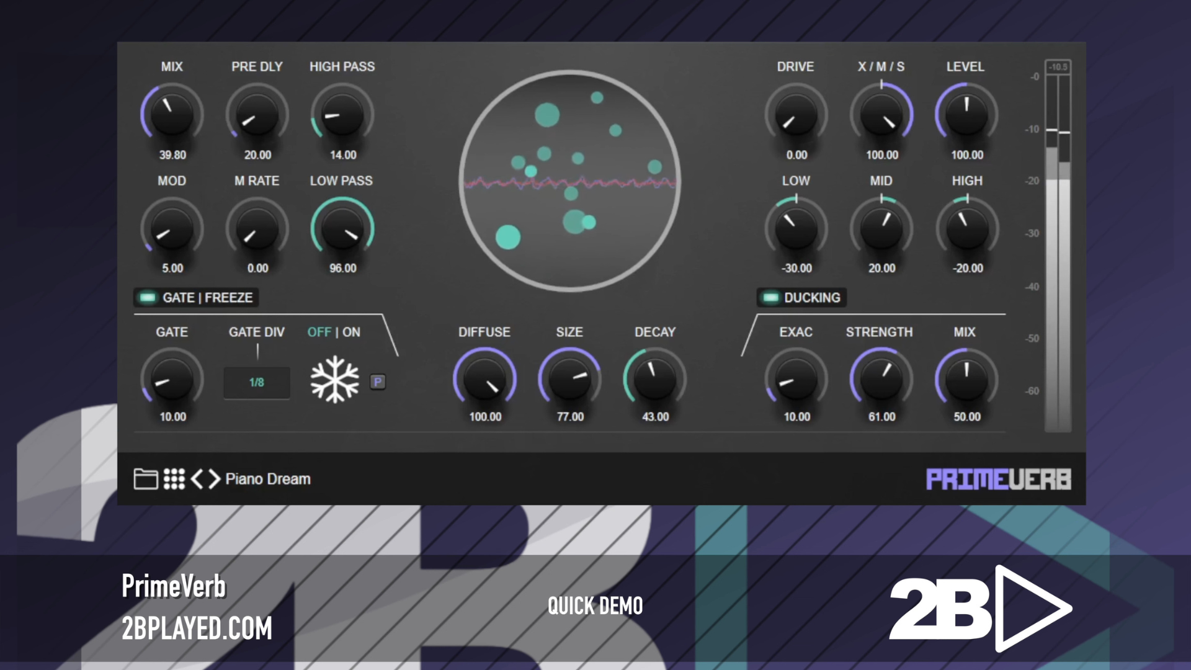The width and height of the screenshot is (1191, 670).
Task: Go to next preset arrow
Action: pyautogui.click(x=214, y=479)
